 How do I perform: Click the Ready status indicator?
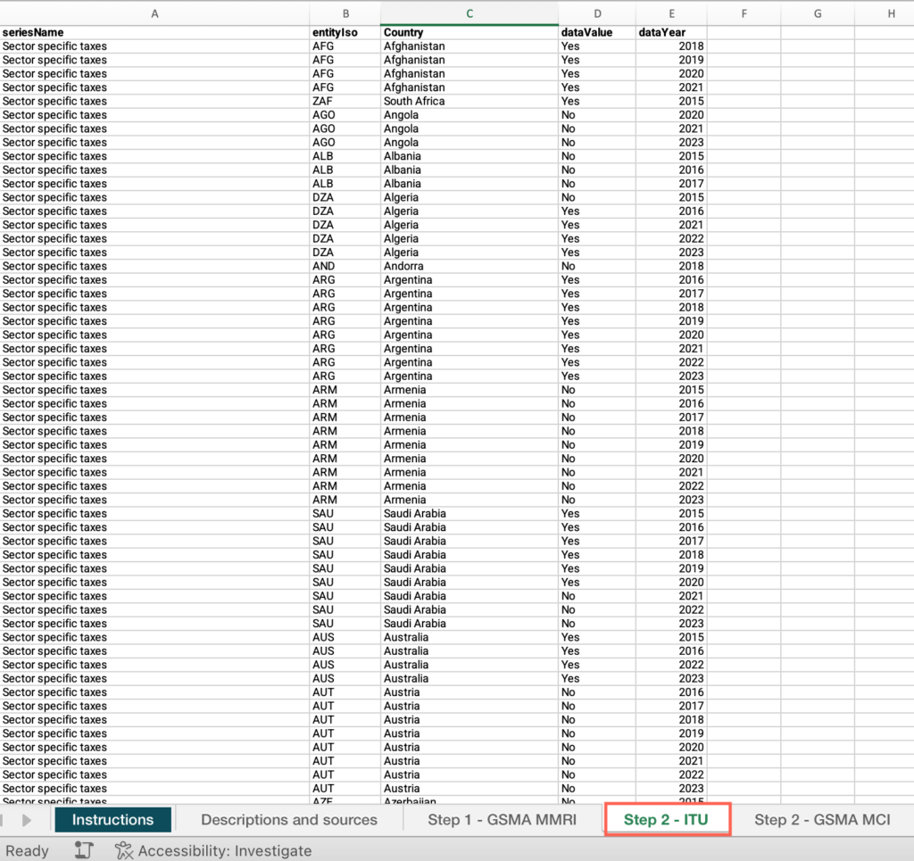tap(27, 850)
